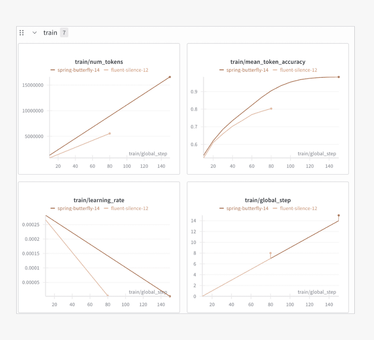The image size is (374, 340).
Task: Click the train/mean_token_accuracy chart title
Action: (267, 62)
